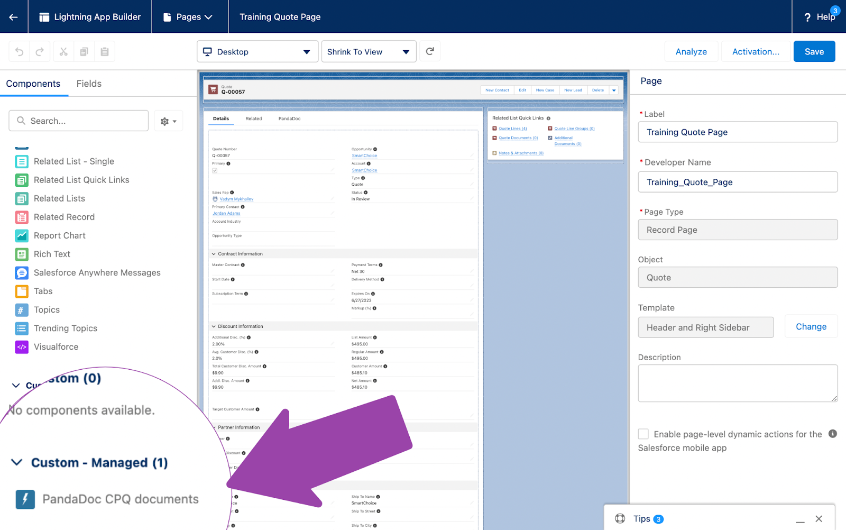This screenshot has width=846, height=530.
Task: Click the Activation button
Action: coord(756,51)
